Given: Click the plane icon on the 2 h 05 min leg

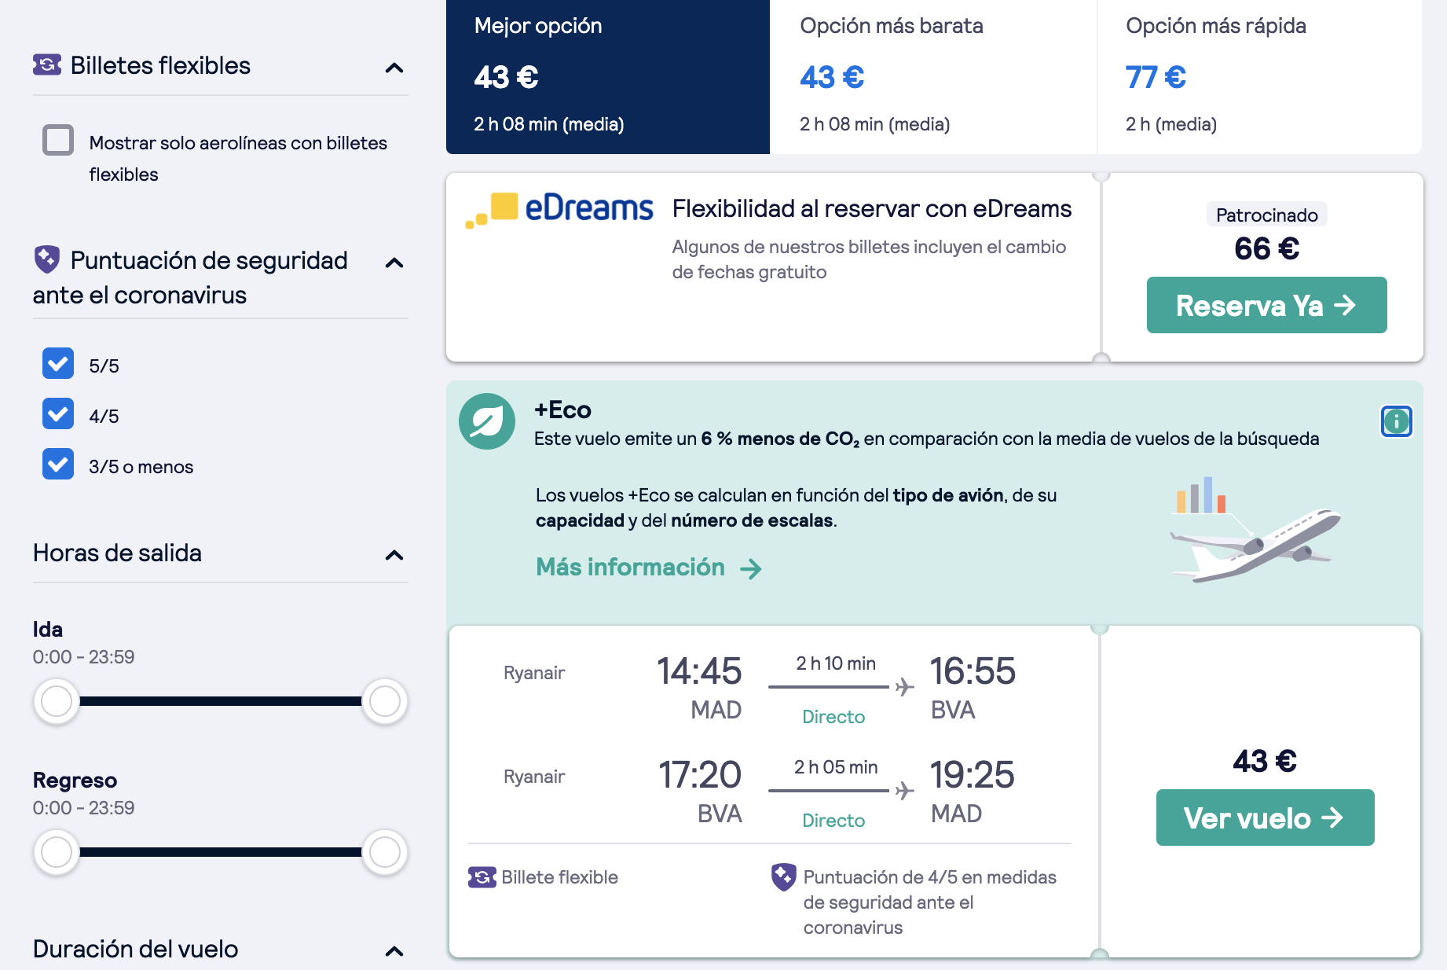Looking at the screenshot, I should [x=905, y=790].
